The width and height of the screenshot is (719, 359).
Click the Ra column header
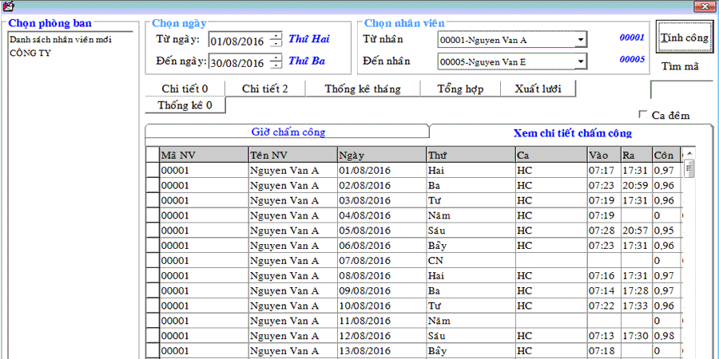[637, 155]
